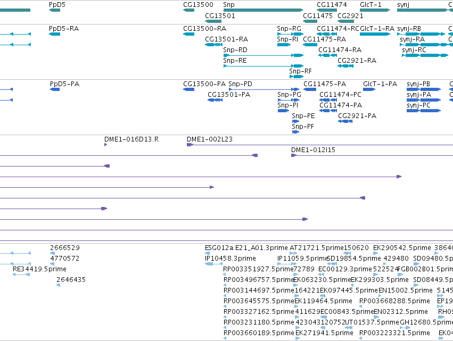Image resolution: width=453 pixels, height=341 pixels.
Task: Select EST RP003496757.5prime
Action: 225,285
